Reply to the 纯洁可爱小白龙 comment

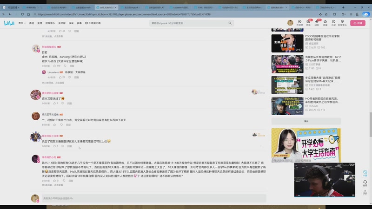[x=69, y=146]
